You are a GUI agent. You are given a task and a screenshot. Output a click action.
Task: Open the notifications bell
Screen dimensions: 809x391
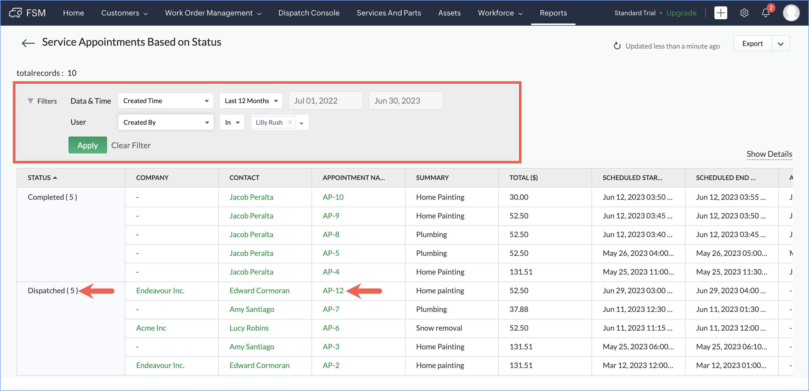coord(765,13)
